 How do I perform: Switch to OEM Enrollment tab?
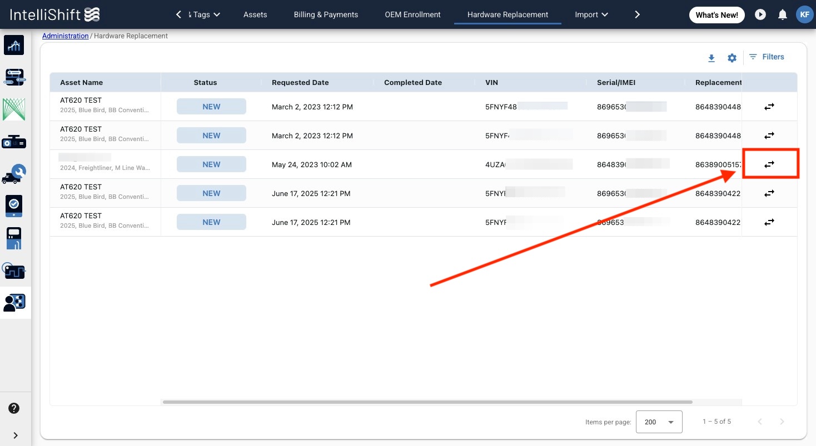coord(413,14)
